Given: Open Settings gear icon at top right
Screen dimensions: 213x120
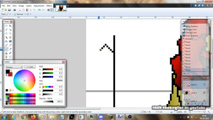Looking at the screenshot, I should 207,5.
